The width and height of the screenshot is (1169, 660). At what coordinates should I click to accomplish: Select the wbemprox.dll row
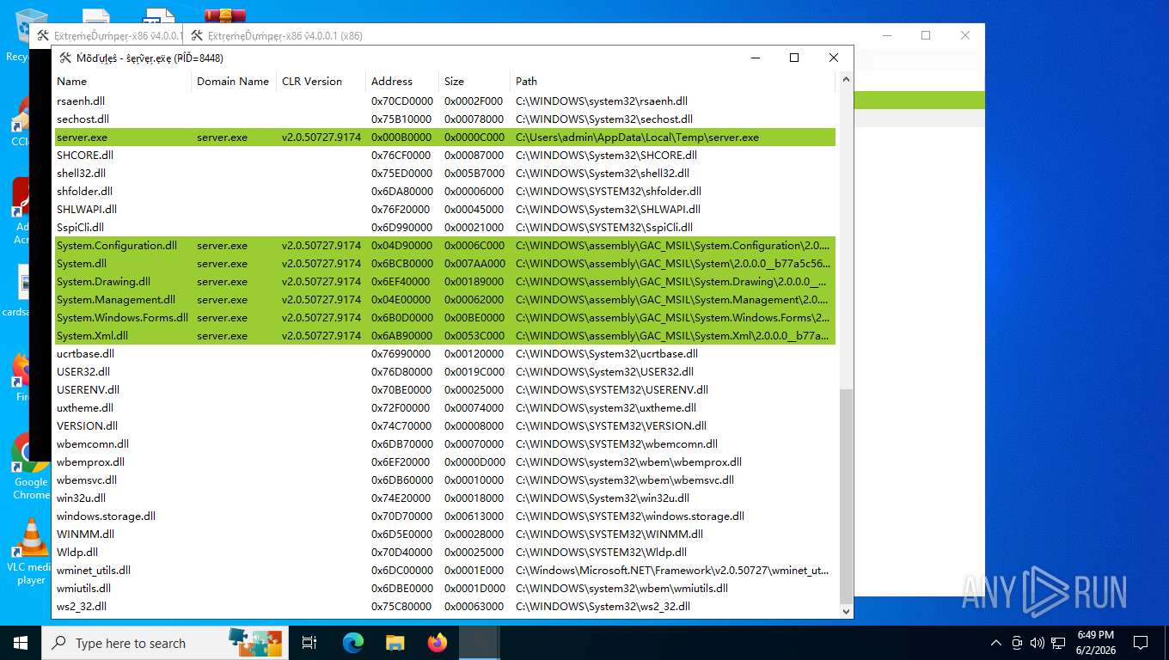click(444, 462)
